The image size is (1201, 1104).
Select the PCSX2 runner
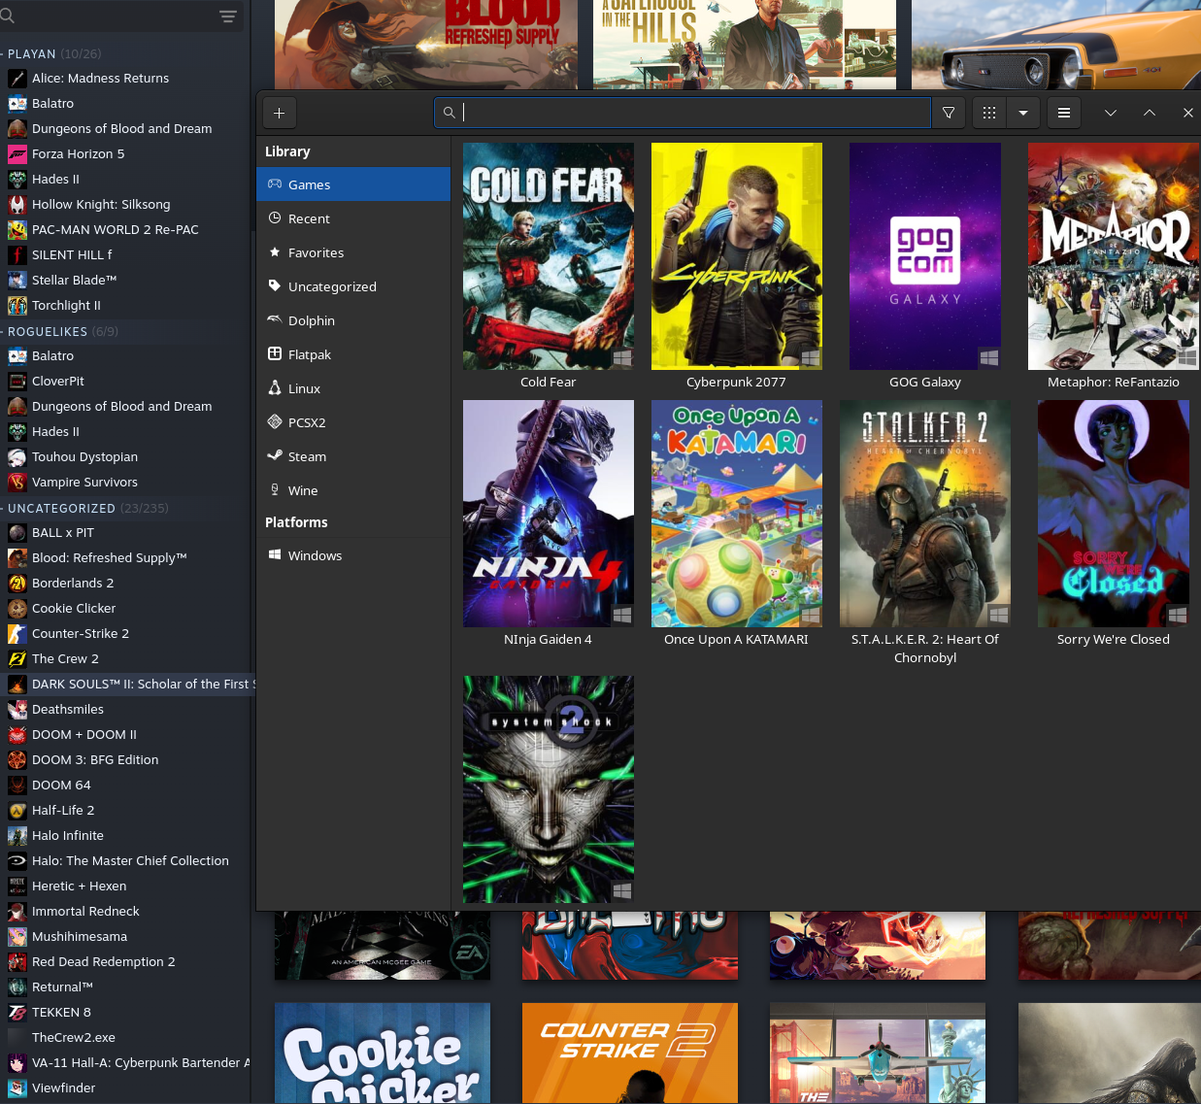[353, 422]
